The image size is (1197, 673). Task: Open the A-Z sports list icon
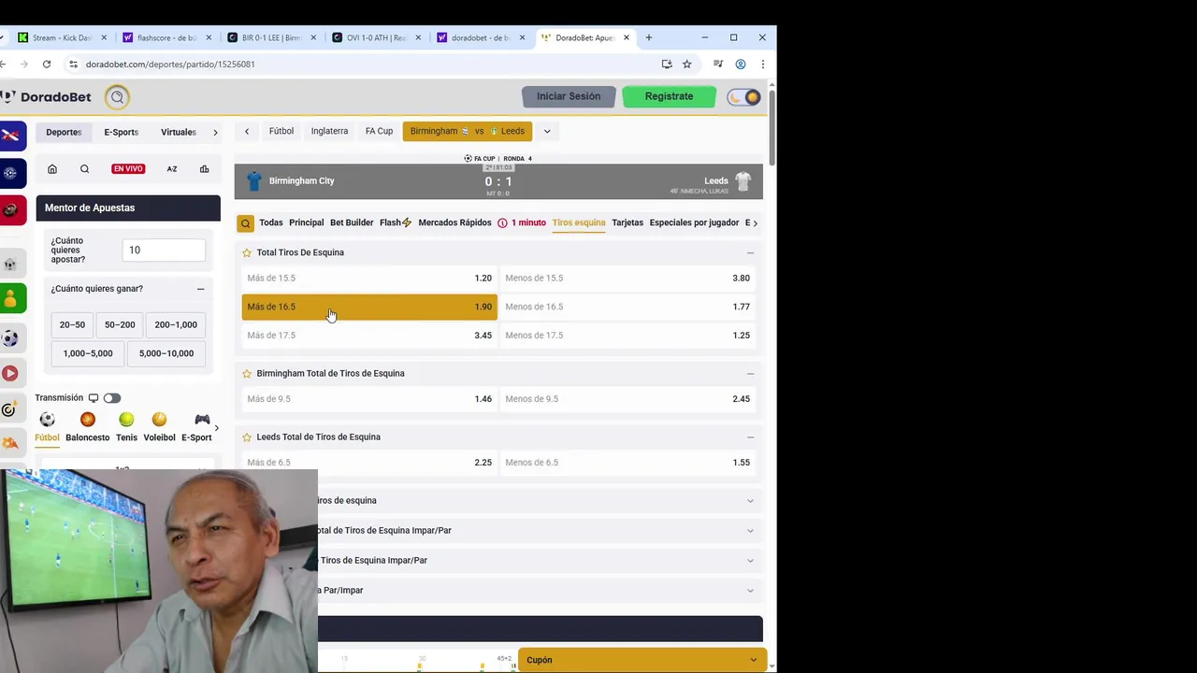pos(172,169)
